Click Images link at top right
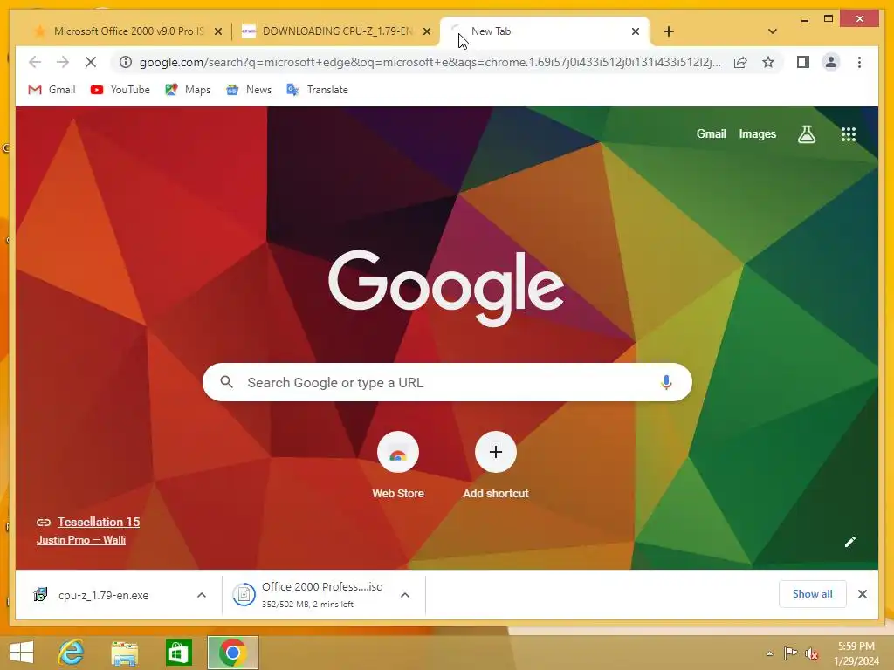Screen dimensions: 894x670 [x=757, y=133]
